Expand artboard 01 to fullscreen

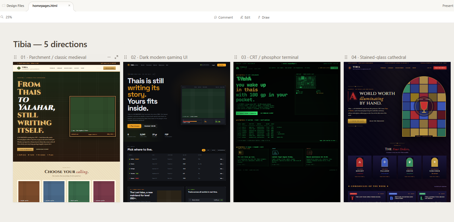[116, 57]
